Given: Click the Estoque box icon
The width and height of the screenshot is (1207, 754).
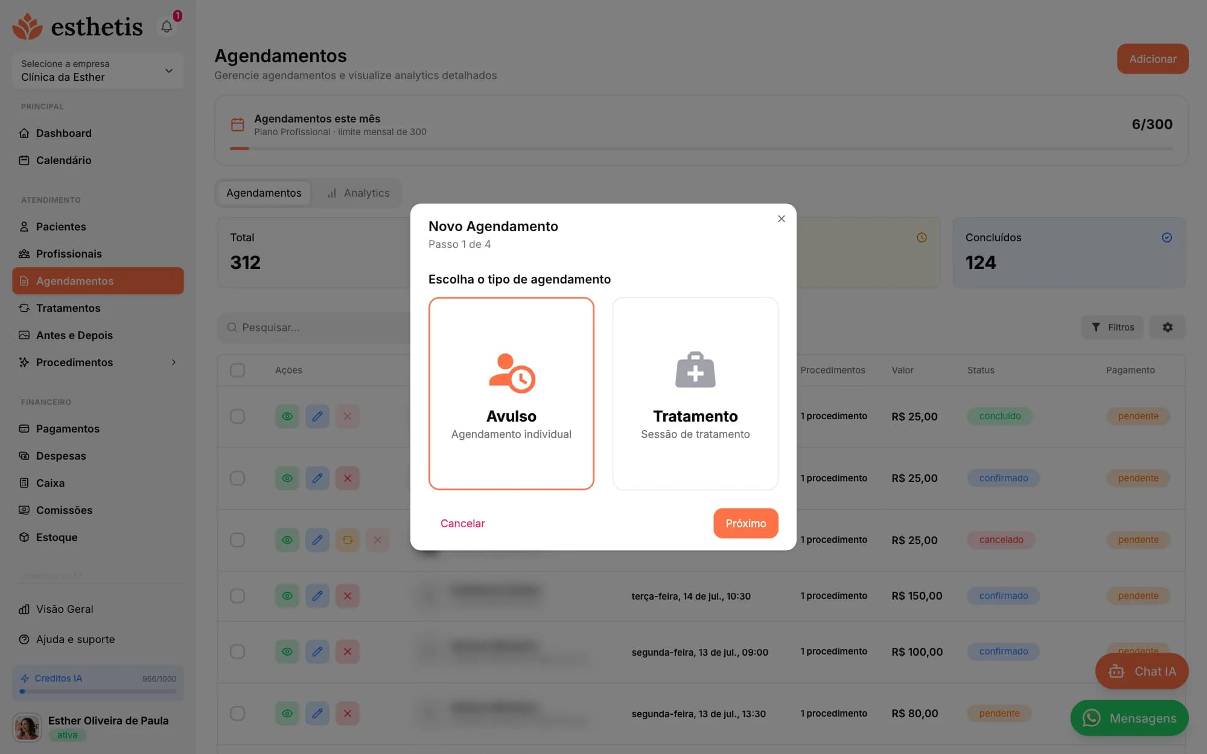Looking at the screenshot, I should (x=24, y=537).
